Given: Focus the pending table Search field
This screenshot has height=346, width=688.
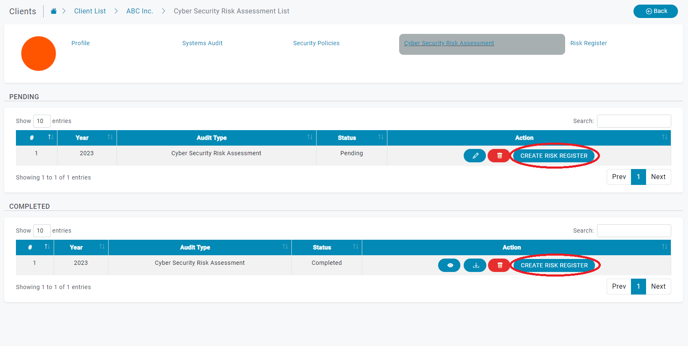Looking at the screenshot, I should tap(633, 121).
